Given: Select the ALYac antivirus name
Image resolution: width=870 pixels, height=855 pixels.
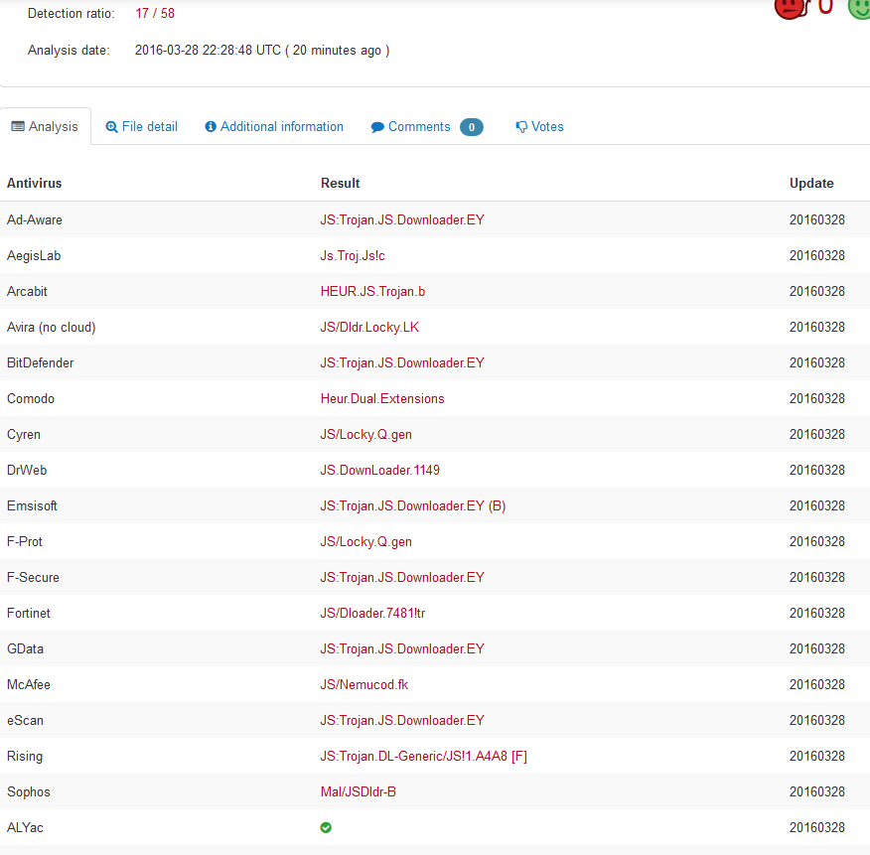Looking at the screenshot, I should point(25,827).
